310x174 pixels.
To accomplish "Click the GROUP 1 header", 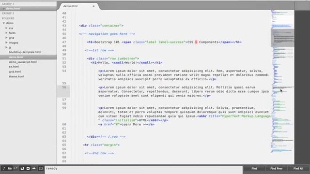I will click(x=8, y=4).
